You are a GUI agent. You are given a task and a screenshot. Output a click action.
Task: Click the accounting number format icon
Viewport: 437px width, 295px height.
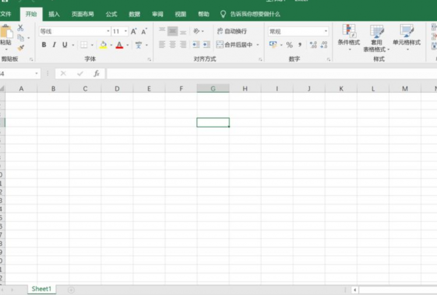pos(273,45)
